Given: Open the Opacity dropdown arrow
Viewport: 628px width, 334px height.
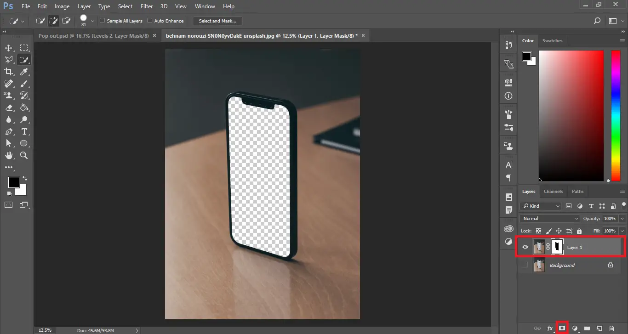Looking at the screenshot, I should [623, 218].
